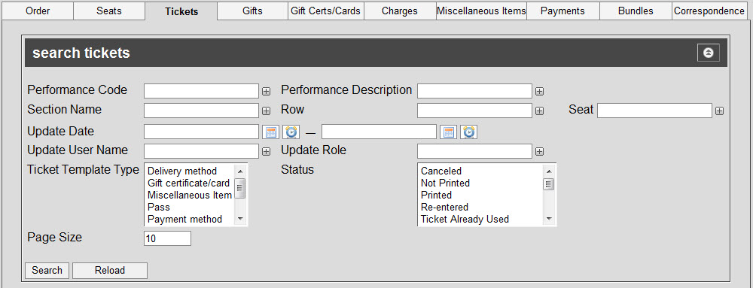Screen dimensions: 753x288
Task: Open the Payments tab
Action: (x=562, y=11)
